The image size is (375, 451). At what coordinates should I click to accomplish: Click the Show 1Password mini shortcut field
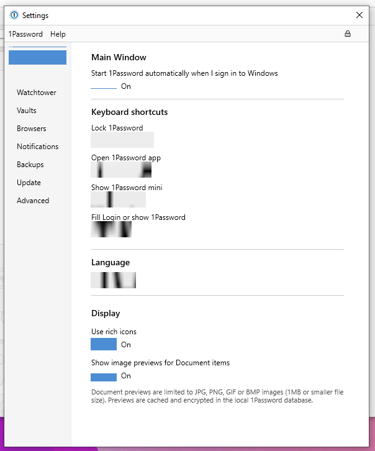118,199
